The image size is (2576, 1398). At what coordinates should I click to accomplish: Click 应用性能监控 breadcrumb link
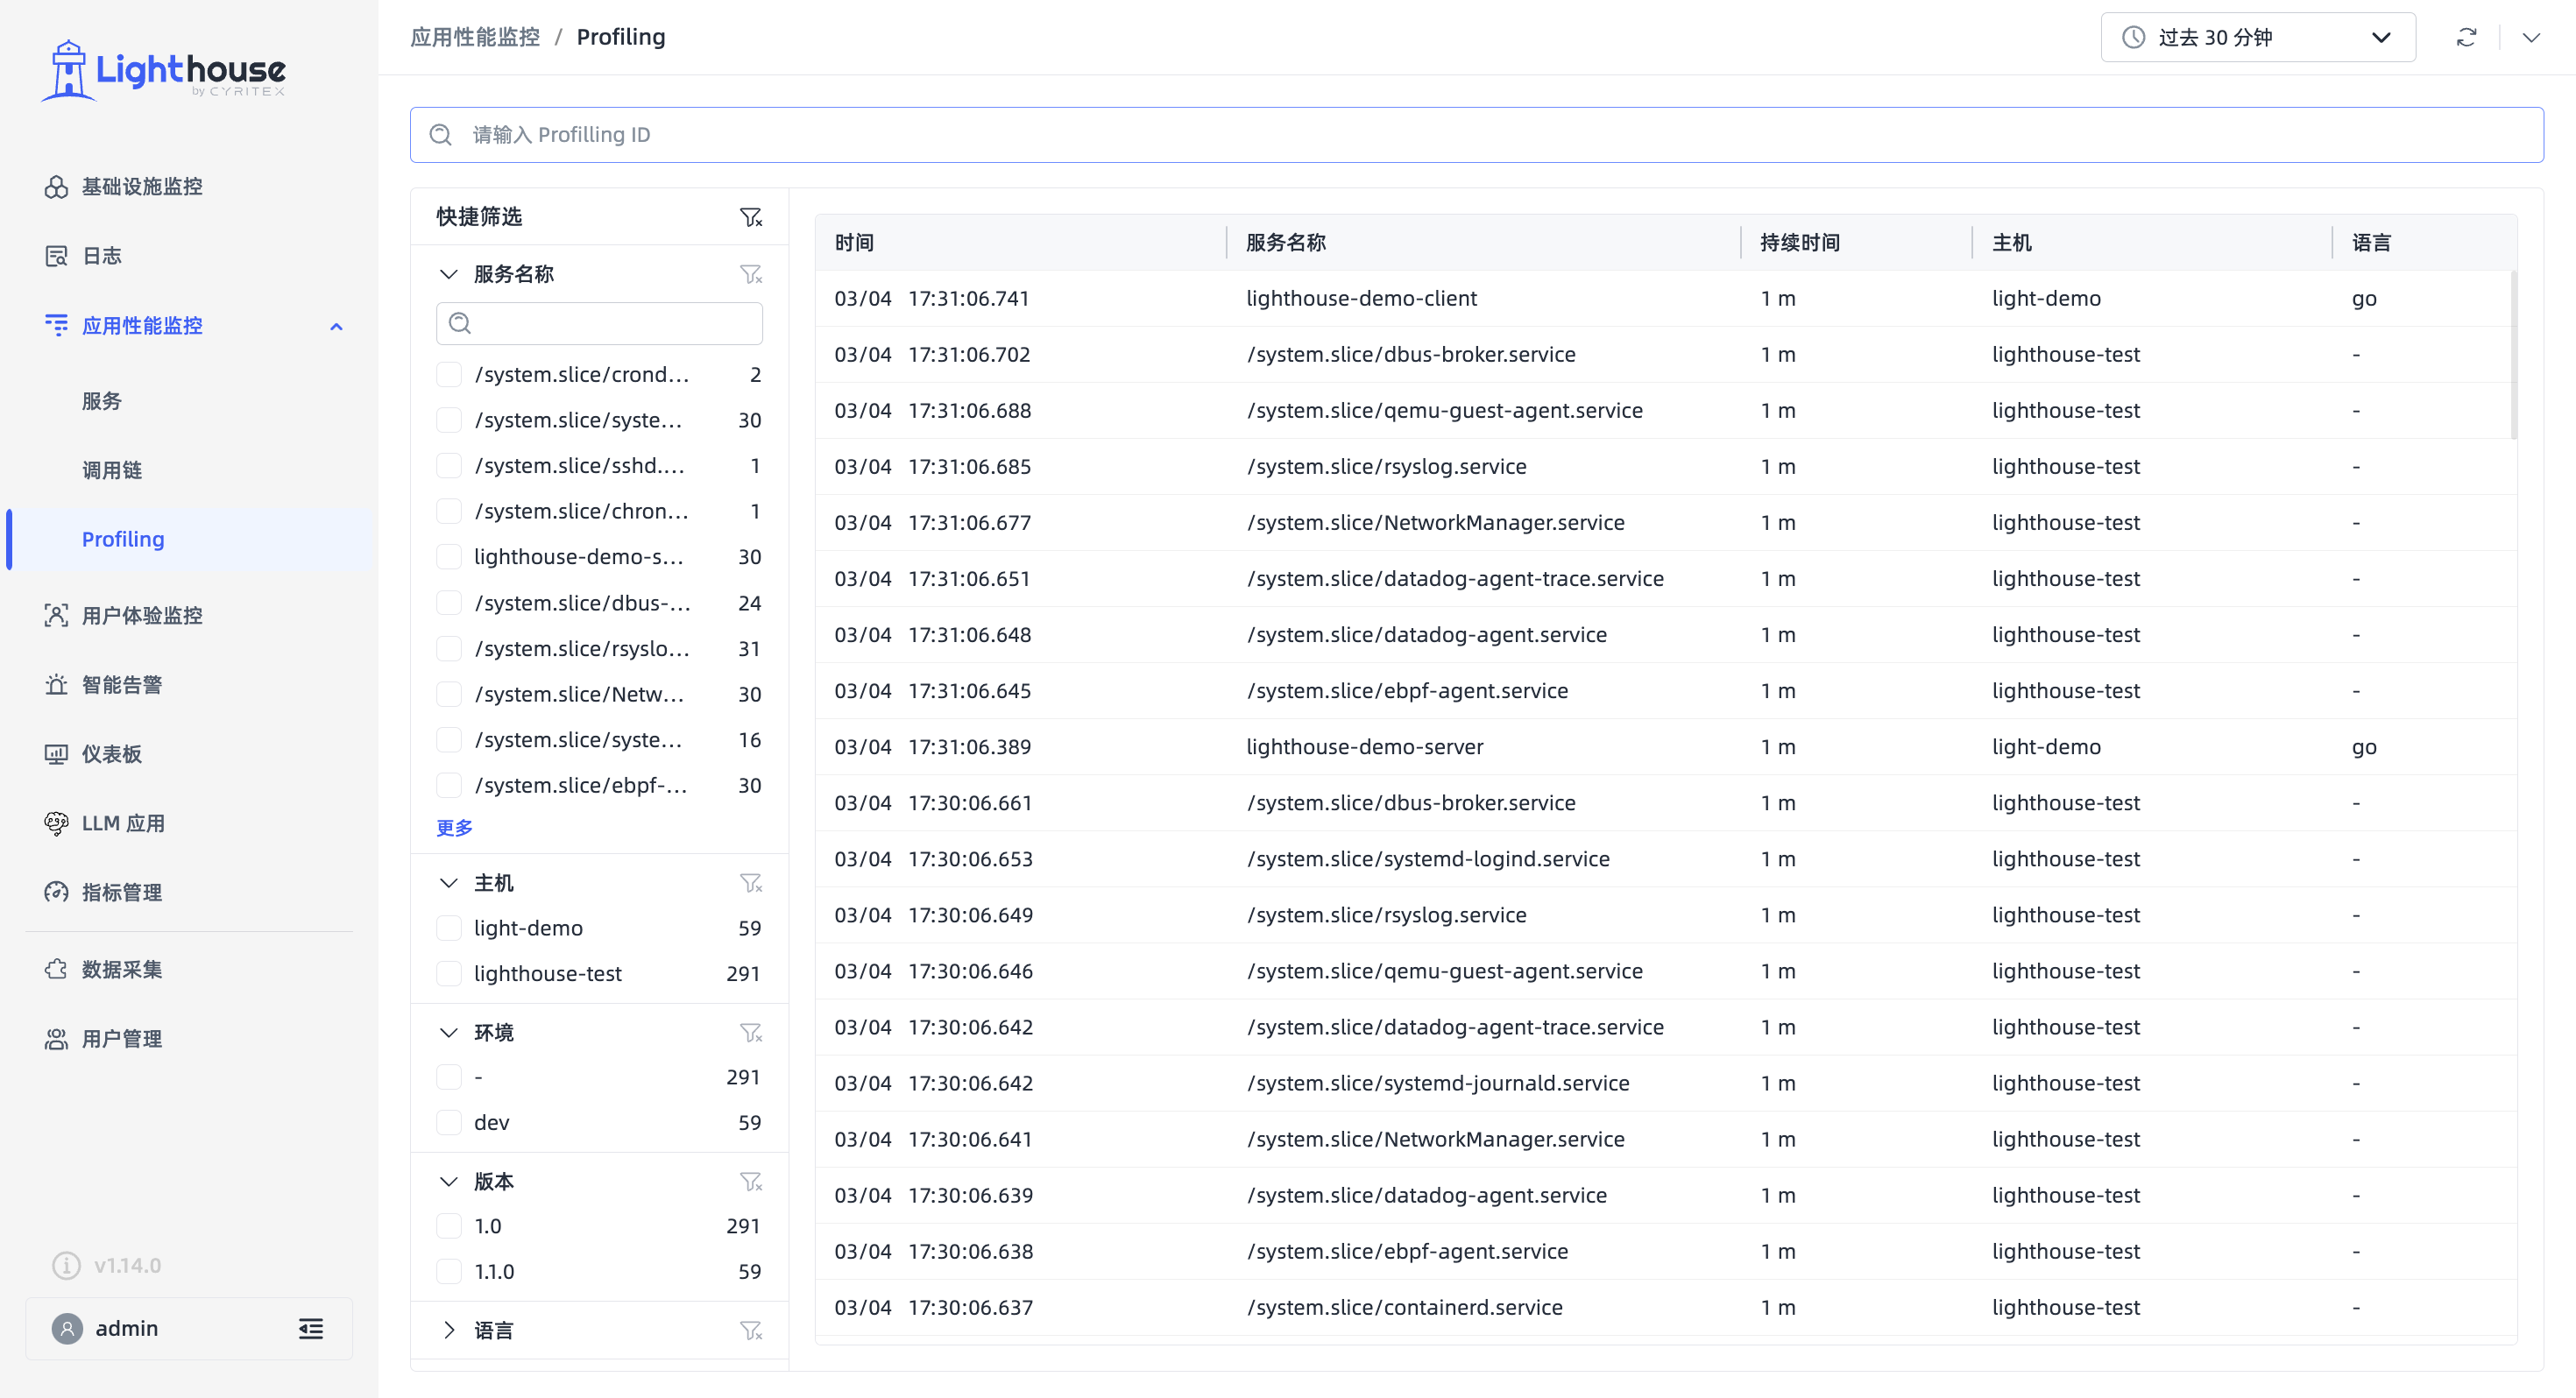(475, 37)
